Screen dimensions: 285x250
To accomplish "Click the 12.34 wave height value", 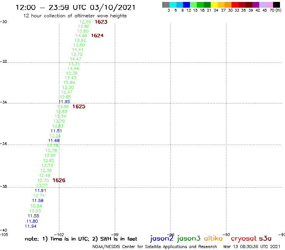I will [x=60, y=117].
